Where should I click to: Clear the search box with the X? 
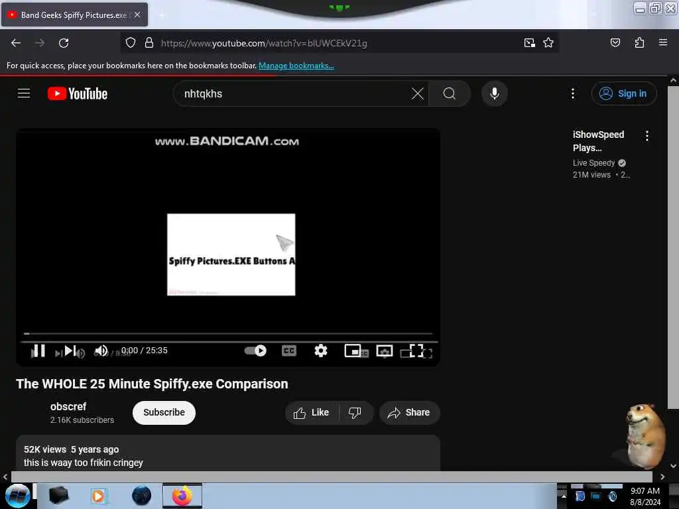click(x=418, y=93)
